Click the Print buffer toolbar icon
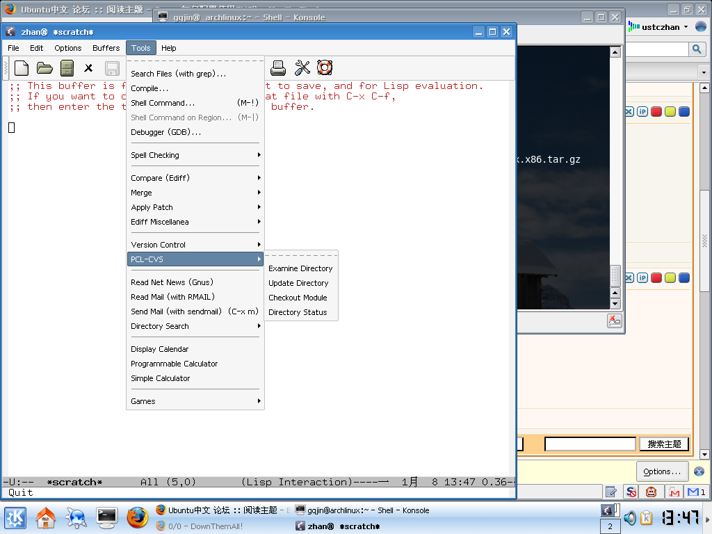 coord(278,68)
